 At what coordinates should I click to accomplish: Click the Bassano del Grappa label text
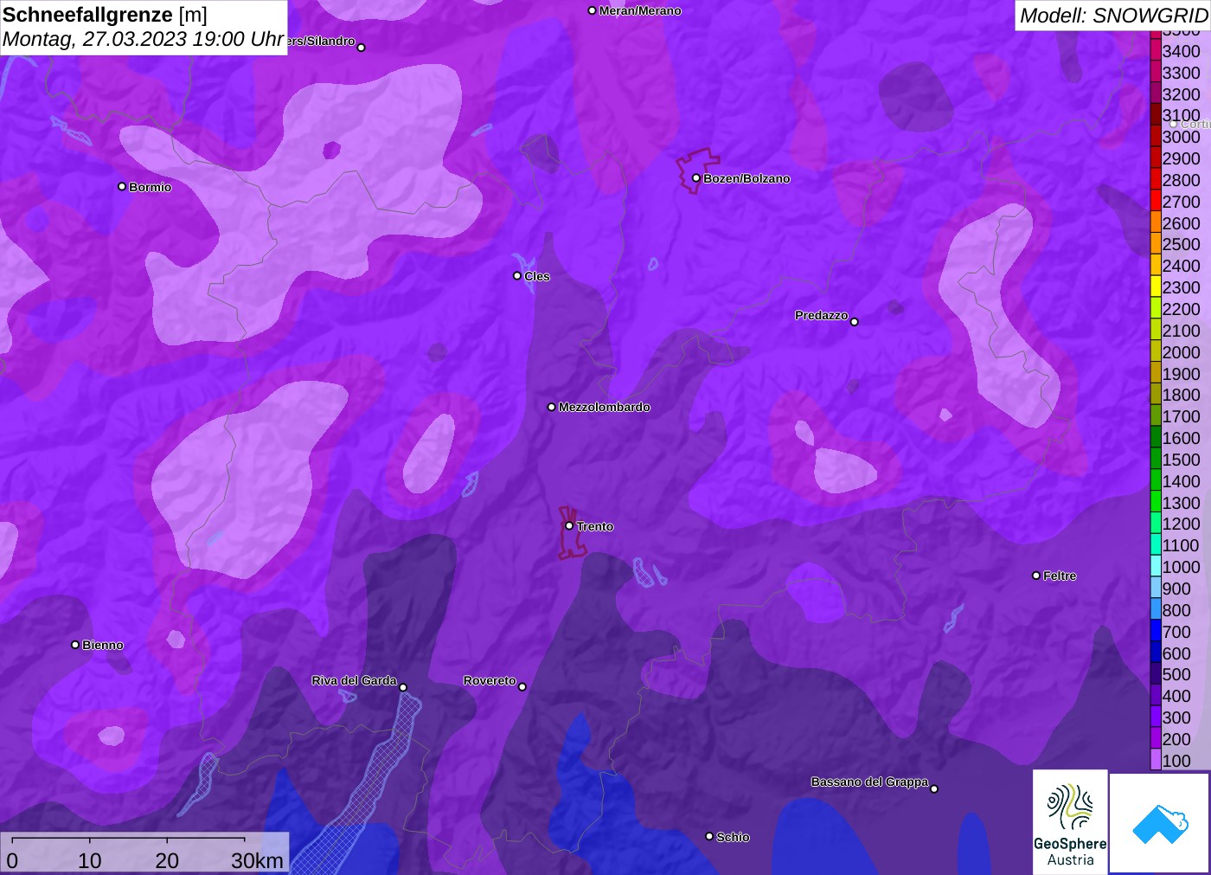[x=869, y=782]
